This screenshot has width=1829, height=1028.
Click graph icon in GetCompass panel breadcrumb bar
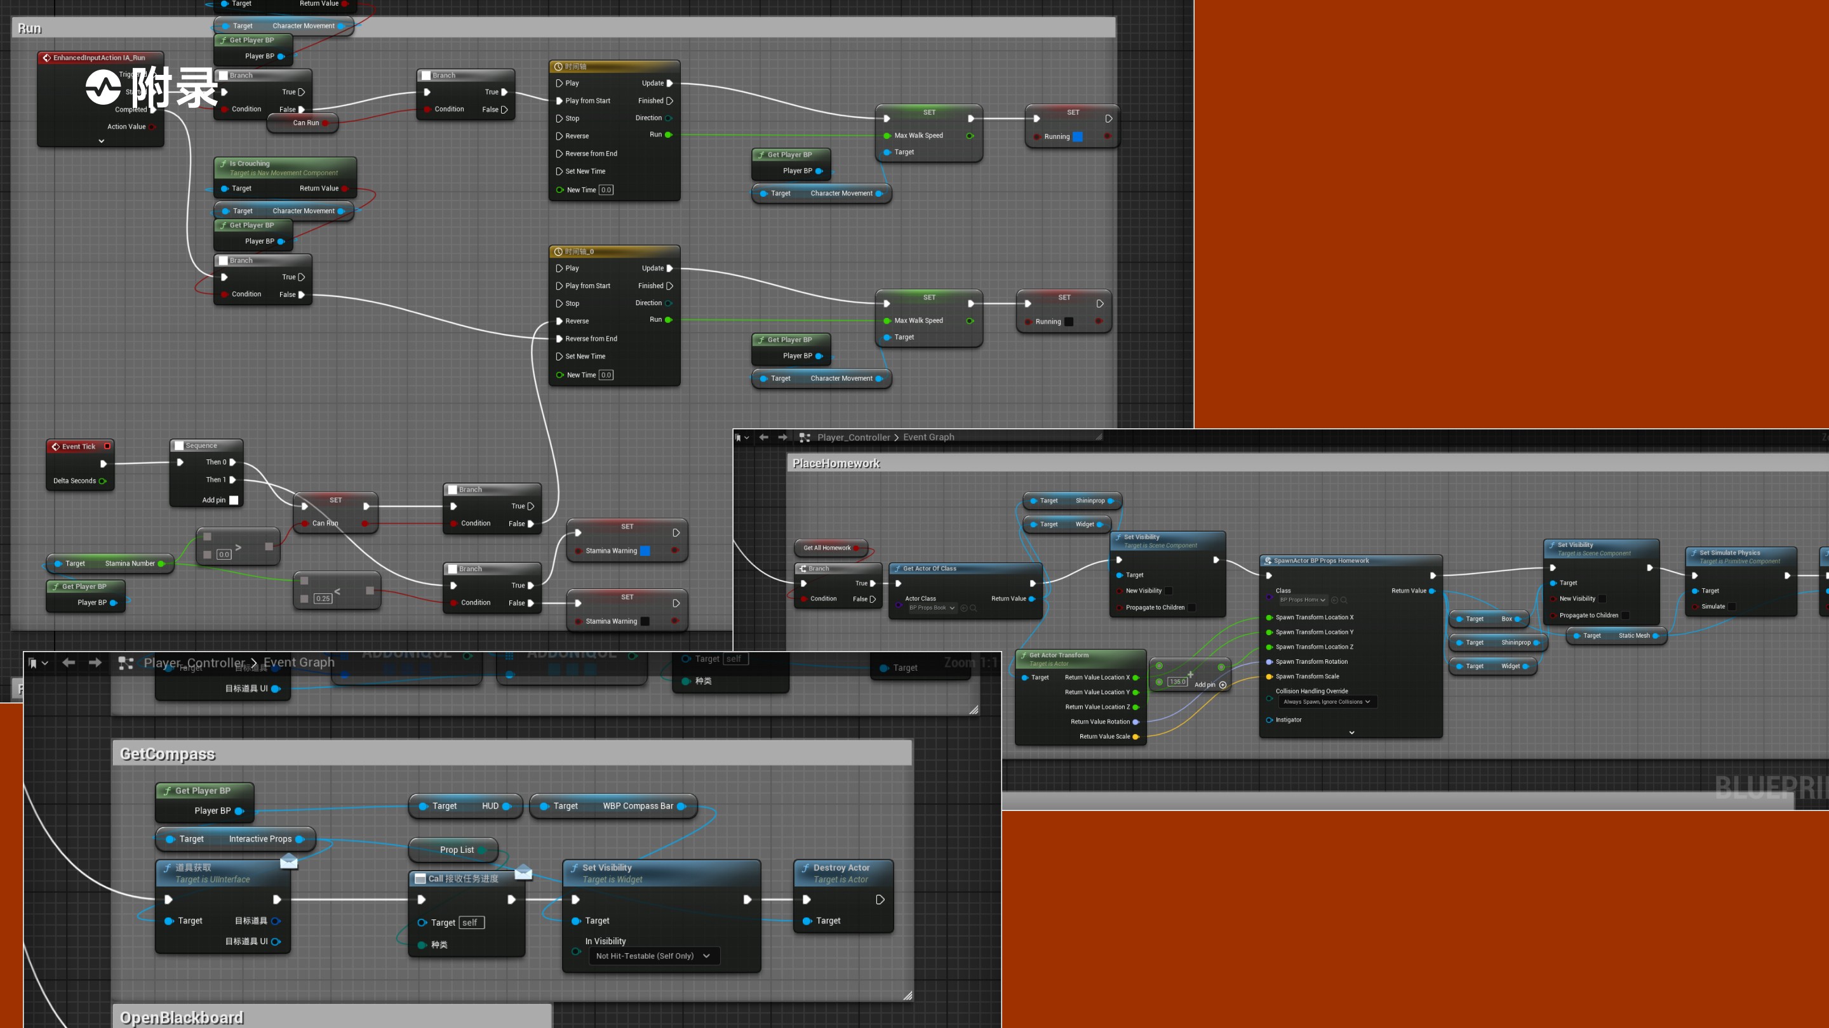(x=126, y=662)
